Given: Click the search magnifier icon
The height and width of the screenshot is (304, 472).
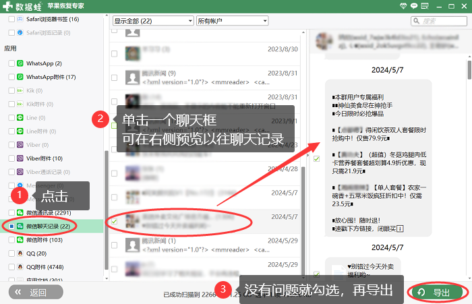Looking at the screenshot, I should coord(416,21).
